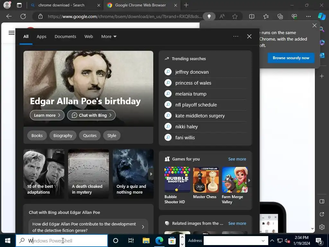Launch Copilot icon in Edge
329x247 pixels.
coord(322,16)
